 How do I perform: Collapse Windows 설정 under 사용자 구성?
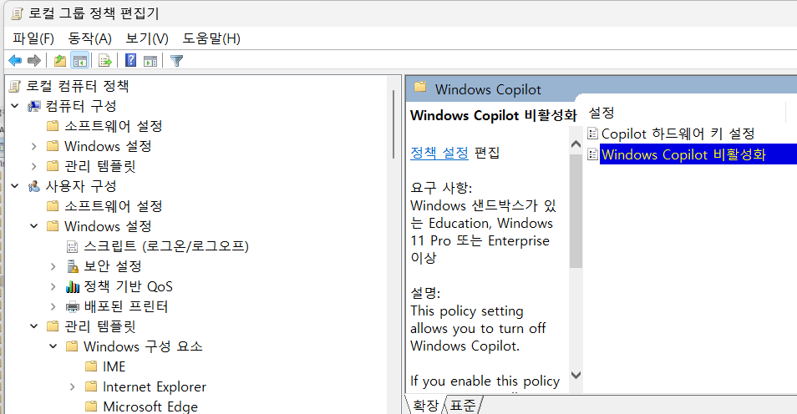click(x=34, y=226)
